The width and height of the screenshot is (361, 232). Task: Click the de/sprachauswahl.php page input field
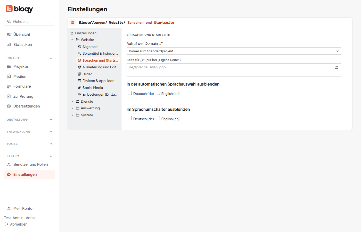[234, 67]
